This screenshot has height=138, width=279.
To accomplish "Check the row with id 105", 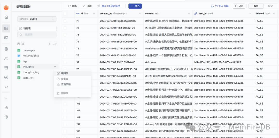I will 65,104.
